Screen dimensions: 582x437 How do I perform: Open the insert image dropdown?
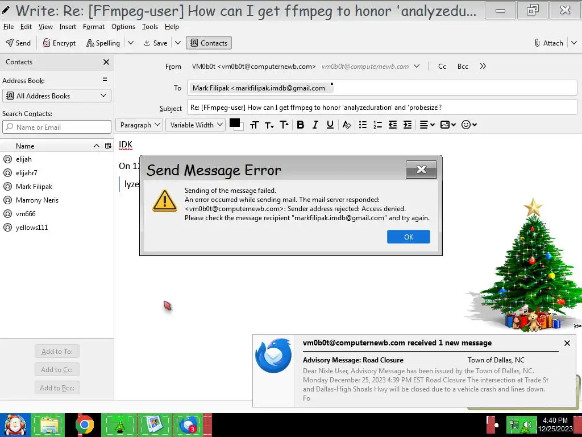448,125
